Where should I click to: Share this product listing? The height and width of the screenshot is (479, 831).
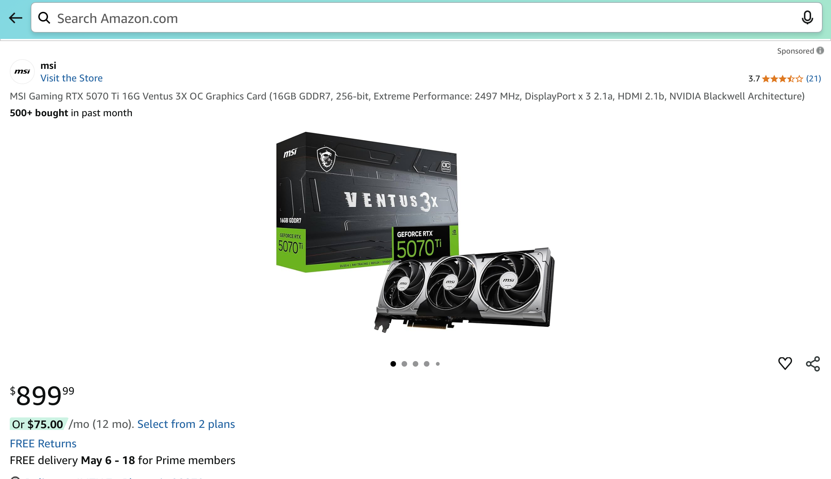(x=813, y=364)
